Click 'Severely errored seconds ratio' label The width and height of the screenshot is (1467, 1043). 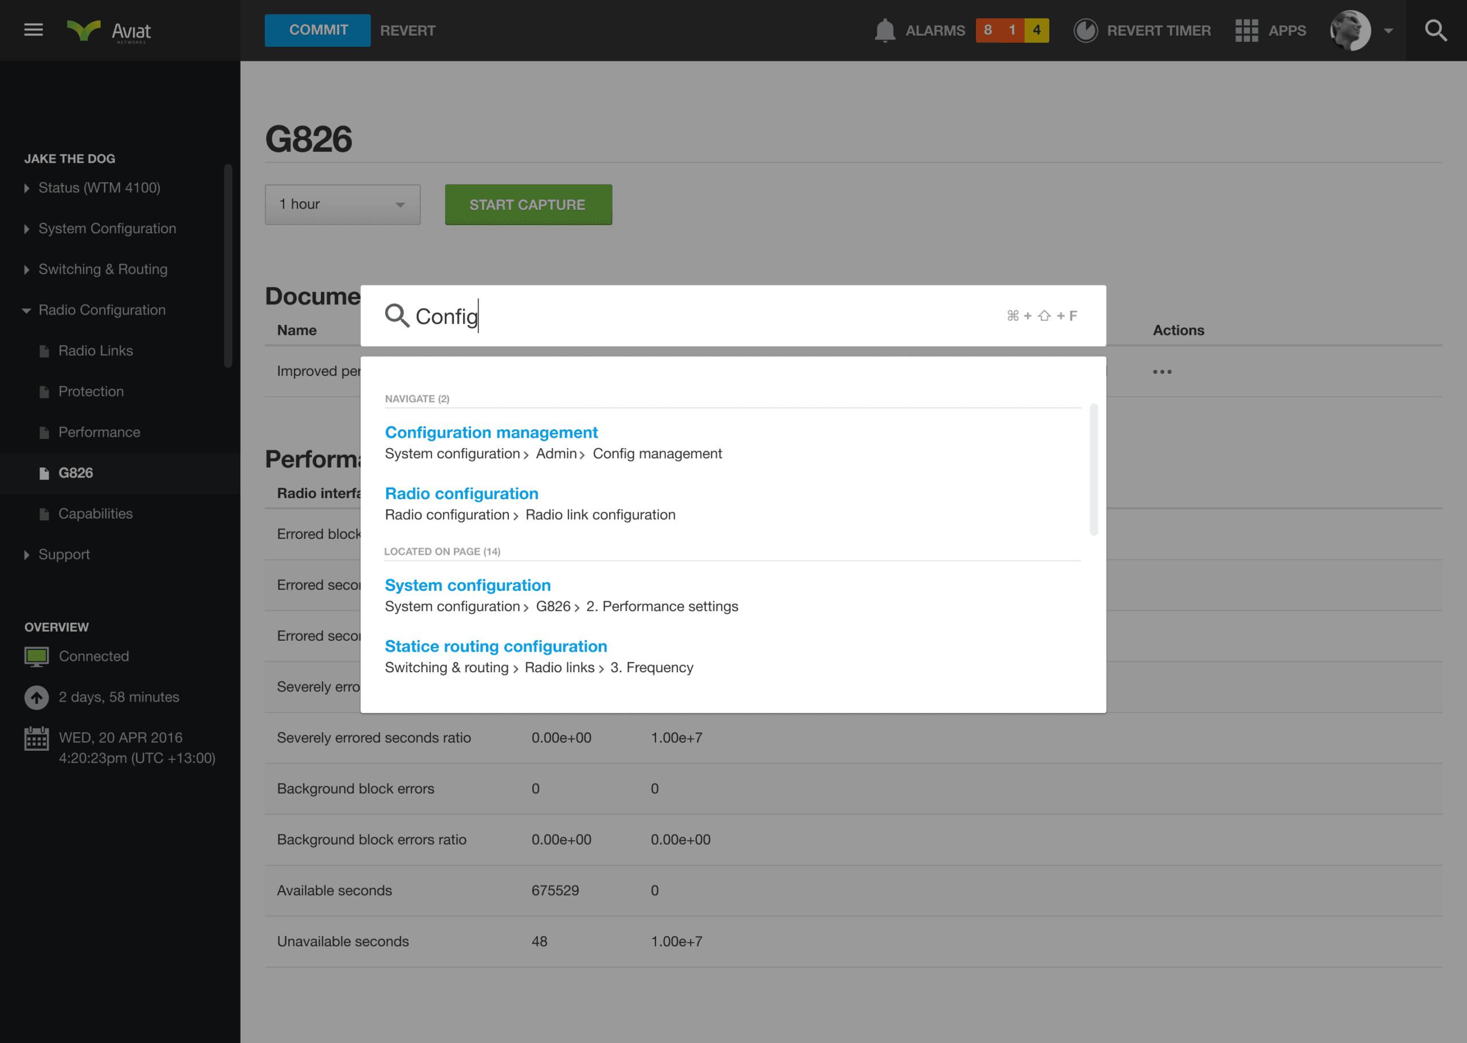[x=374, y=738]
